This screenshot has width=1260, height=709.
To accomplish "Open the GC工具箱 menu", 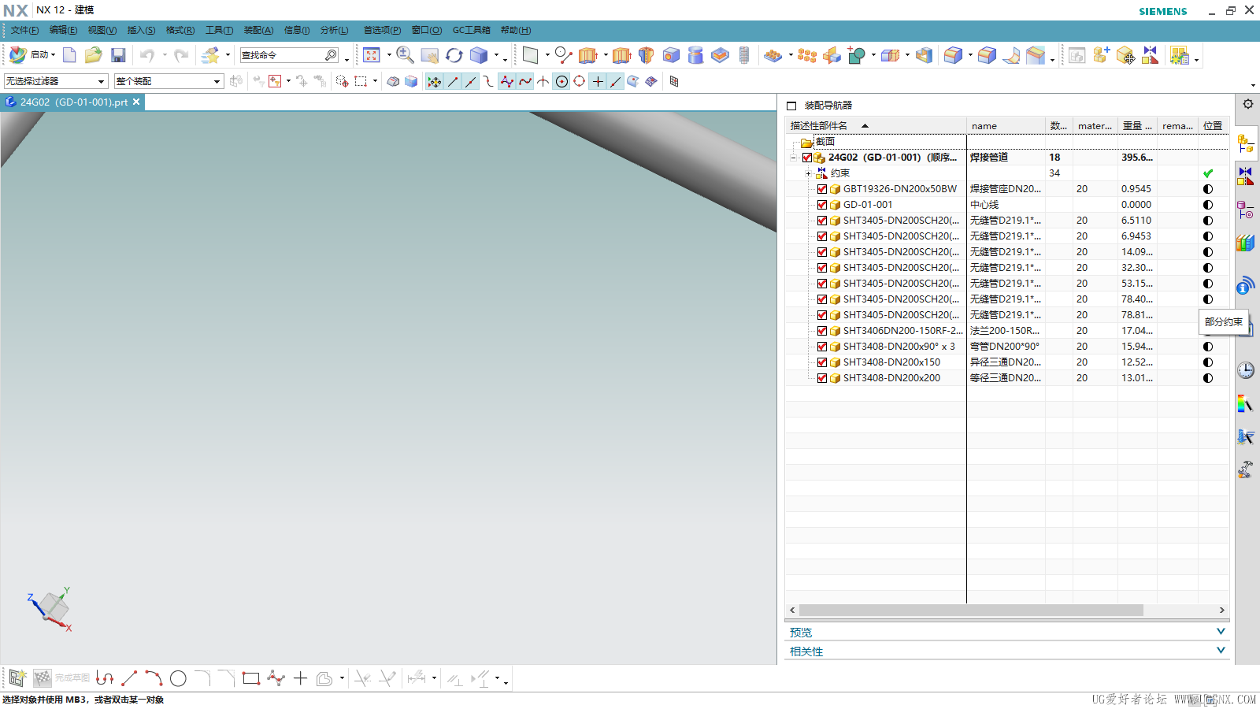I will click(471, 30).
